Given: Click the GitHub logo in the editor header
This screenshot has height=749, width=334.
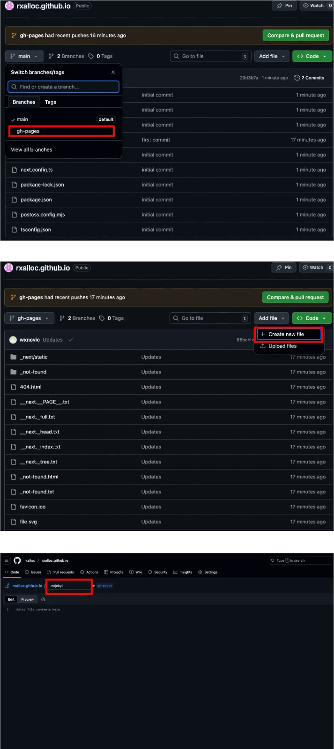Looking at the screenshot, I should 17,560.
